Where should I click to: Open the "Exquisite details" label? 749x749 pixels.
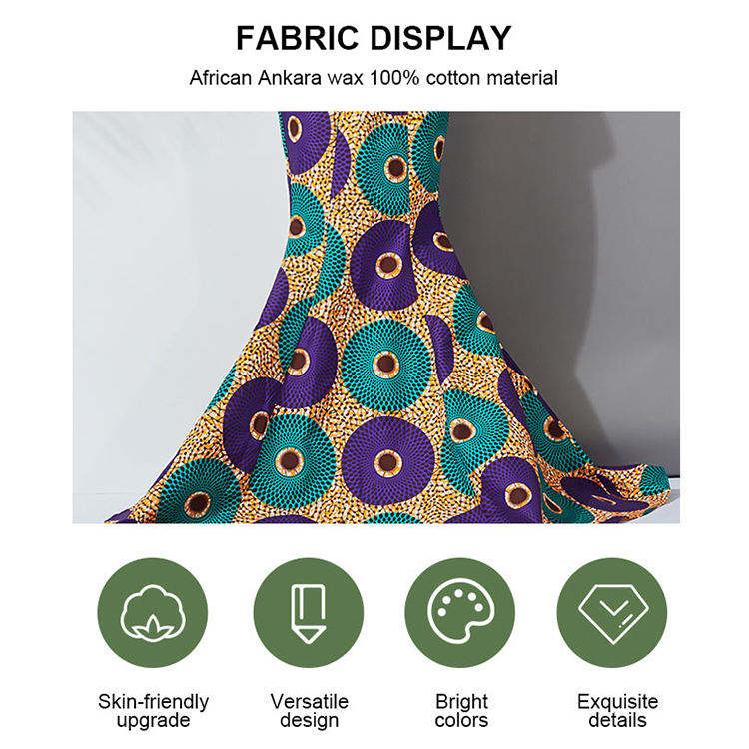[617, 711]
